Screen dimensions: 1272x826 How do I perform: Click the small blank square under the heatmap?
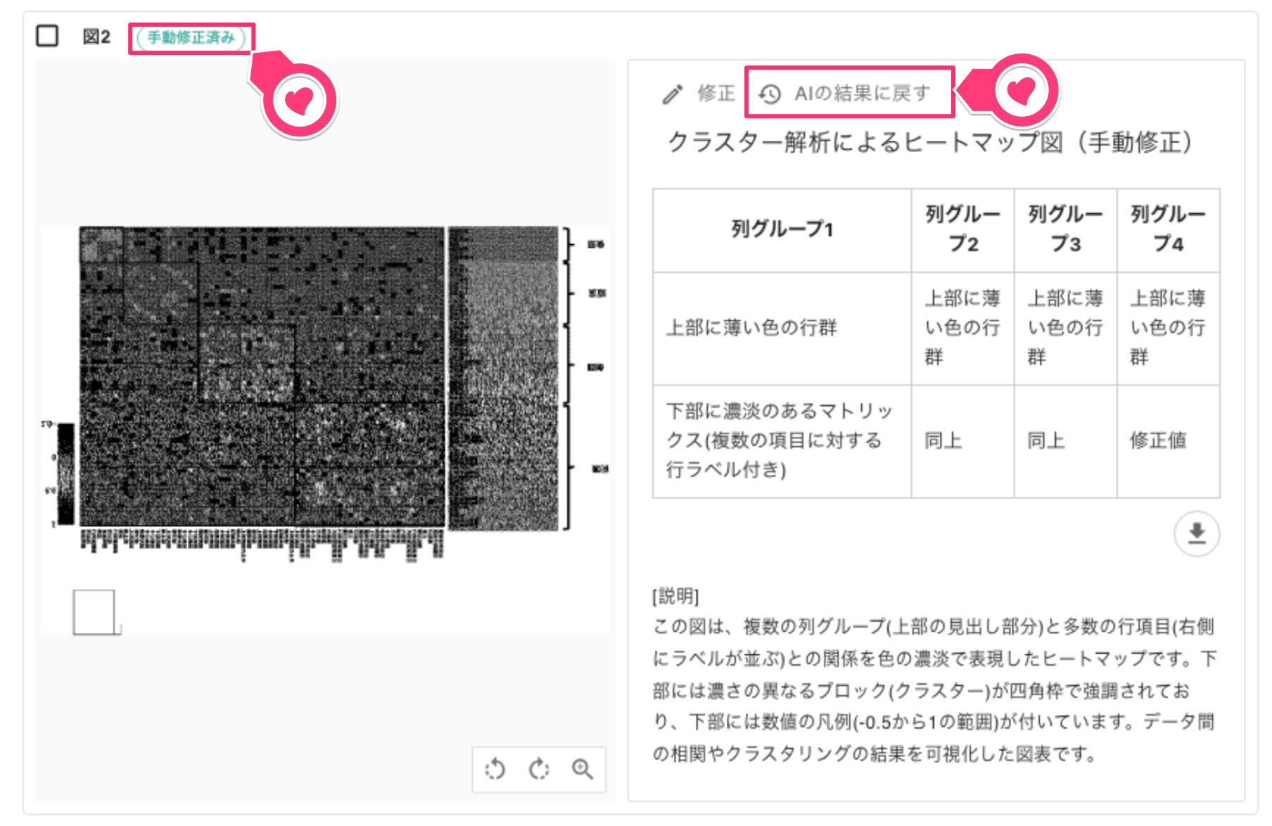(x=95, y=612)
